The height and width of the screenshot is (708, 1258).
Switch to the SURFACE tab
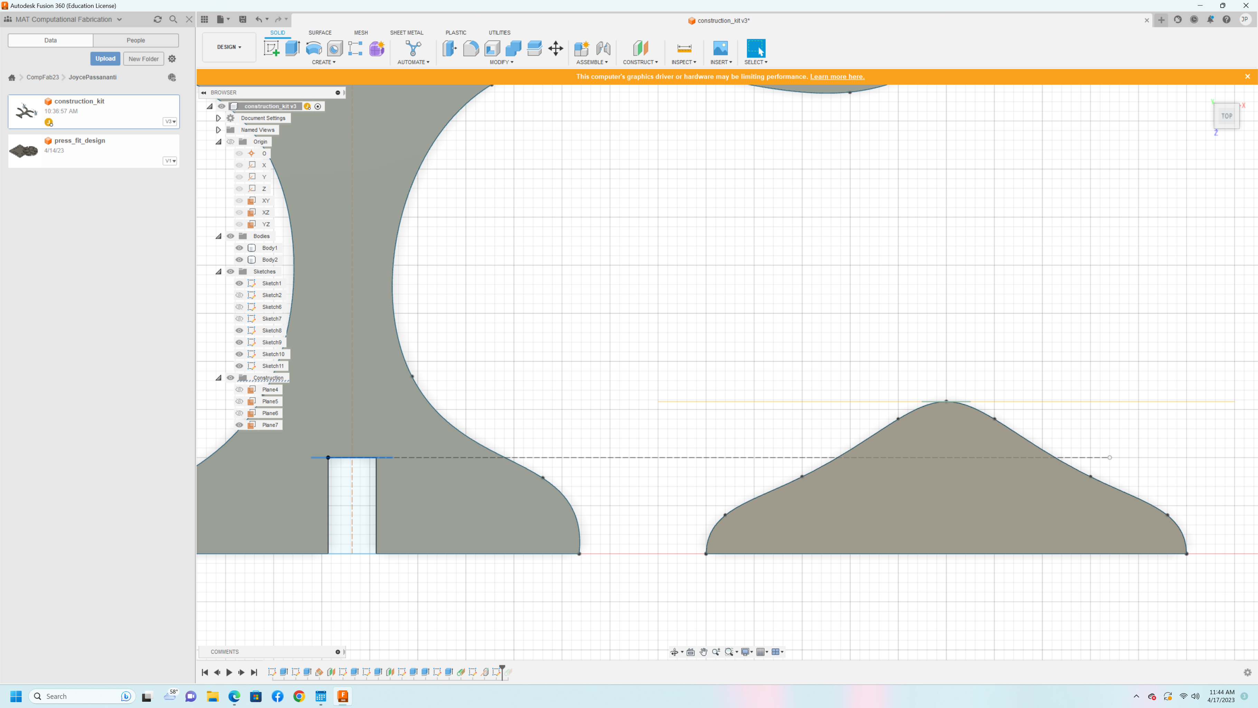pos(320,33)
